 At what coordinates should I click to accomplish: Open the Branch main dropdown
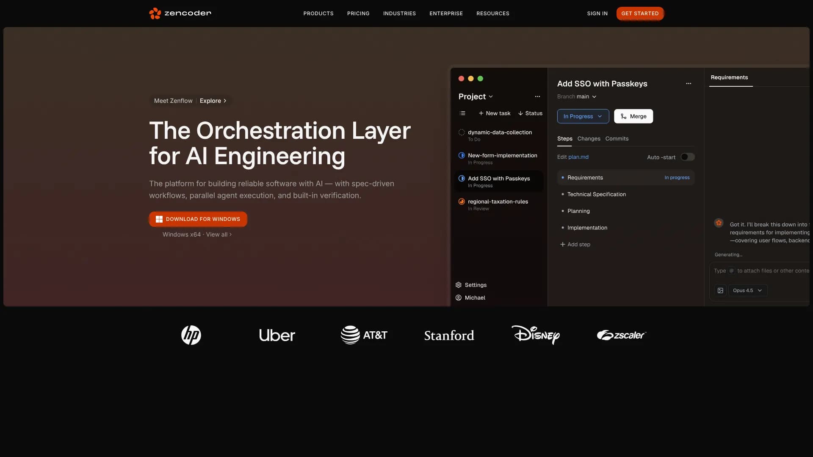coord(594,97)
